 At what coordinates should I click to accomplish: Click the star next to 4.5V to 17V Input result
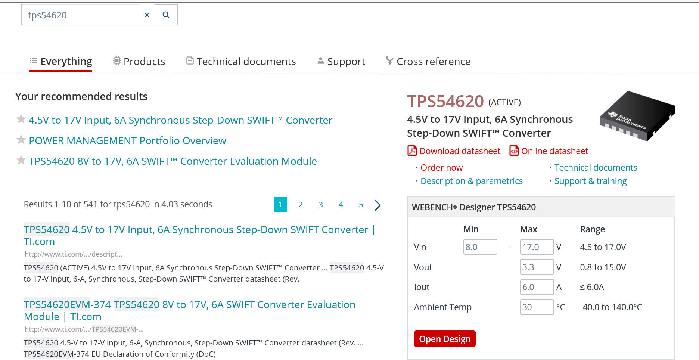click(21, 119)
